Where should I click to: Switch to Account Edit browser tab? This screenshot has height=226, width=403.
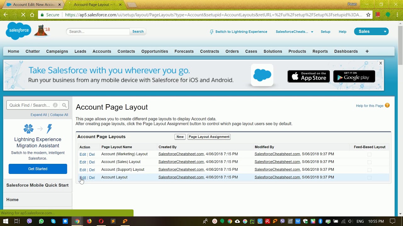[34, 5]
